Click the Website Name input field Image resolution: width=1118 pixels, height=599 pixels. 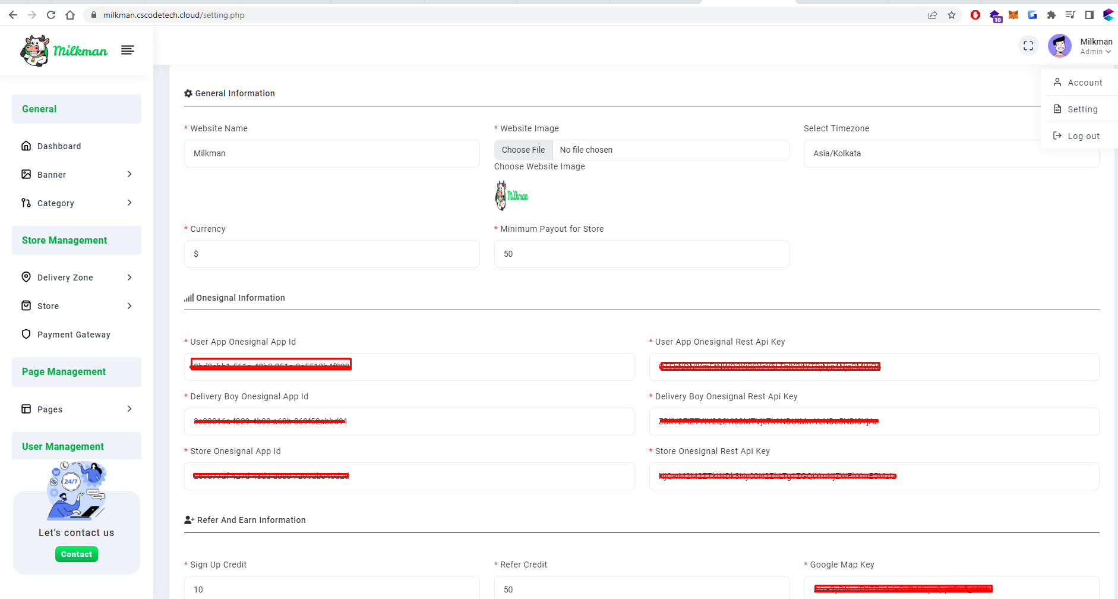[331, 153]
